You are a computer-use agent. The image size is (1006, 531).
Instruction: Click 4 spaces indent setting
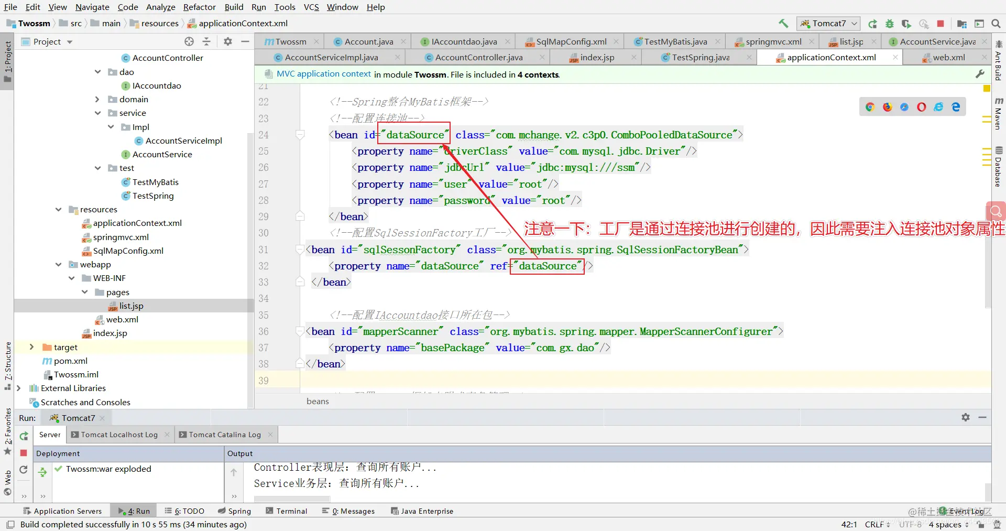[948, 524]
